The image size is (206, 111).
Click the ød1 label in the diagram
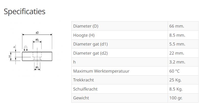pyautogui.click(x=37, y=67)
